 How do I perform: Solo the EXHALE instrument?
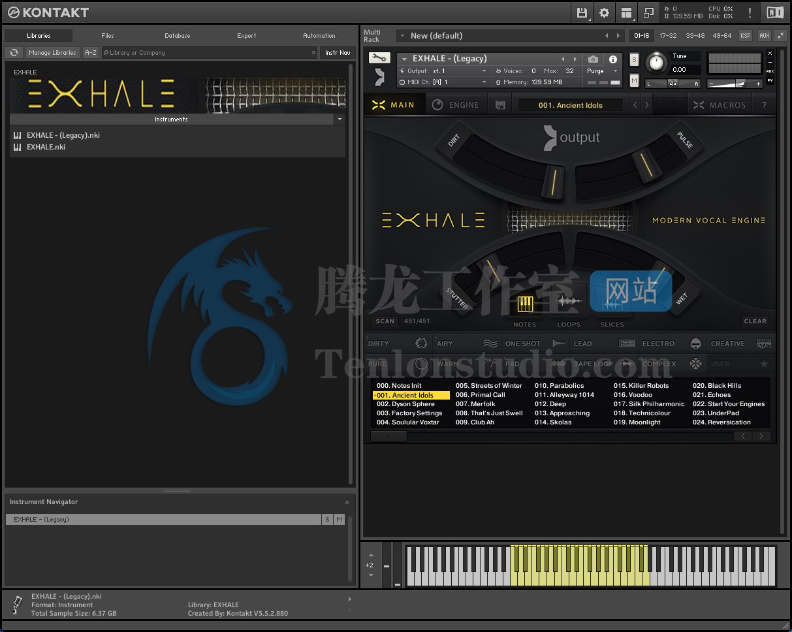pyautogui.click(x=634, y=60)
